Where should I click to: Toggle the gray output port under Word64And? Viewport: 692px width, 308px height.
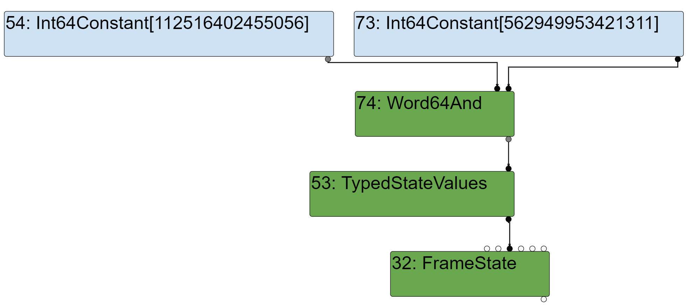point(509,139)
